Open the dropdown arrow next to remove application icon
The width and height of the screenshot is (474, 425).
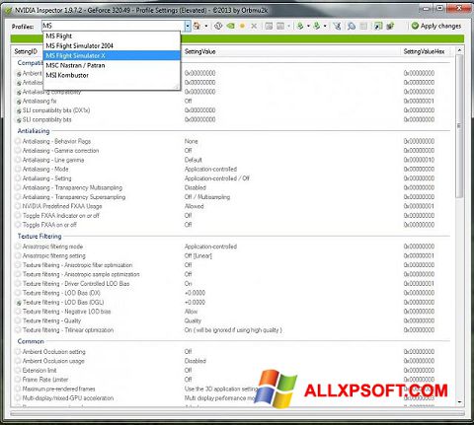pos(288,26)
